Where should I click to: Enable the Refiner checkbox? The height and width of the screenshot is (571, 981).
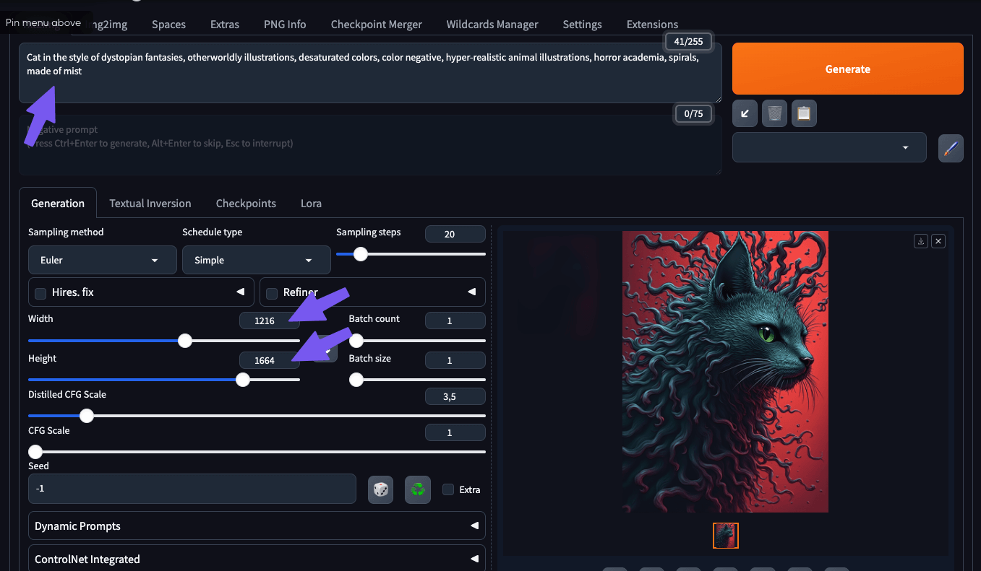tap(271, 292)
